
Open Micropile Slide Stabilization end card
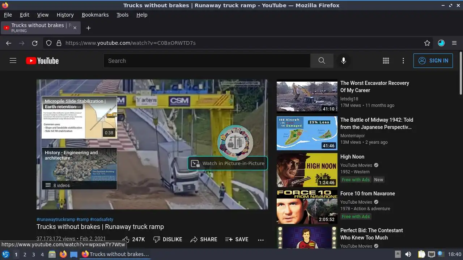[79, 117]
